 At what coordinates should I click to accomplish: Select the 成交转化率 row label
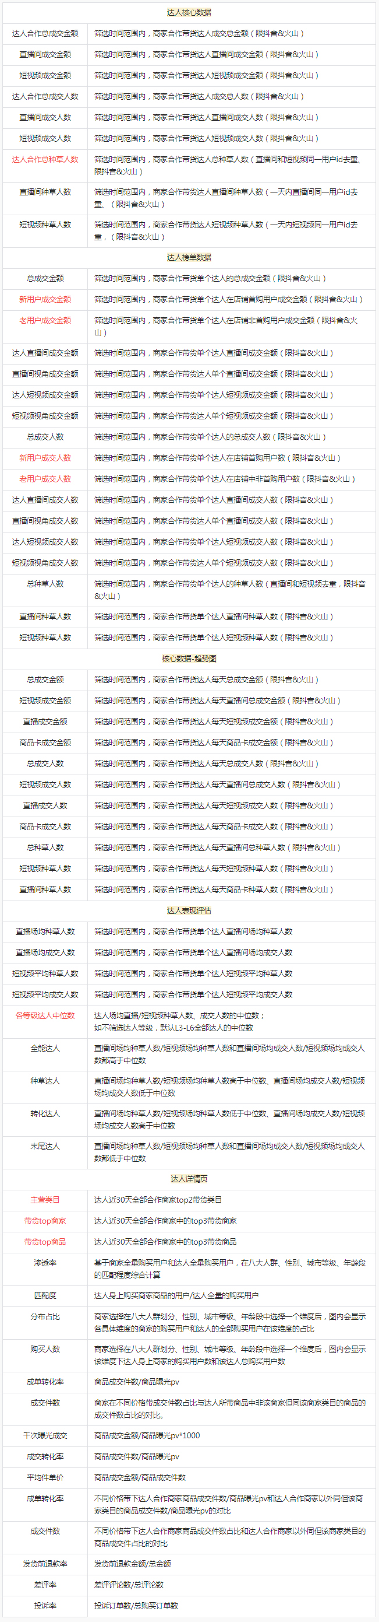(45, 1456)
